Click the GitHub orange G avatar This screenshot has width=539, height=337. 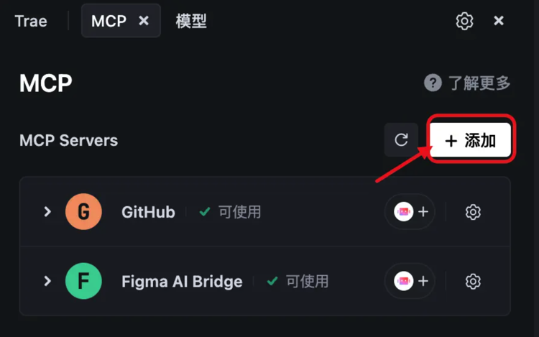83,211
